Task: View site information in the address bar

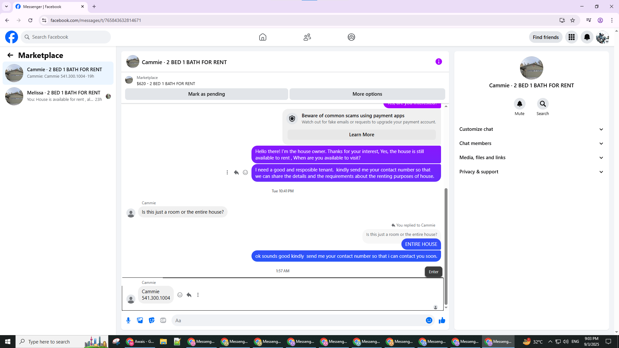Action: [44, 20]
